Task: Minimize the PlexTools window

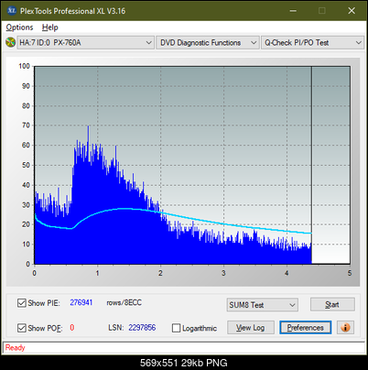Action: pyautogui.click(x=293, y=11)
